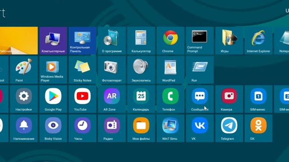The width and height of the screenshot is (289, 162).
Task: Launch the Bixby Vision tile
Action: point(53,128)
